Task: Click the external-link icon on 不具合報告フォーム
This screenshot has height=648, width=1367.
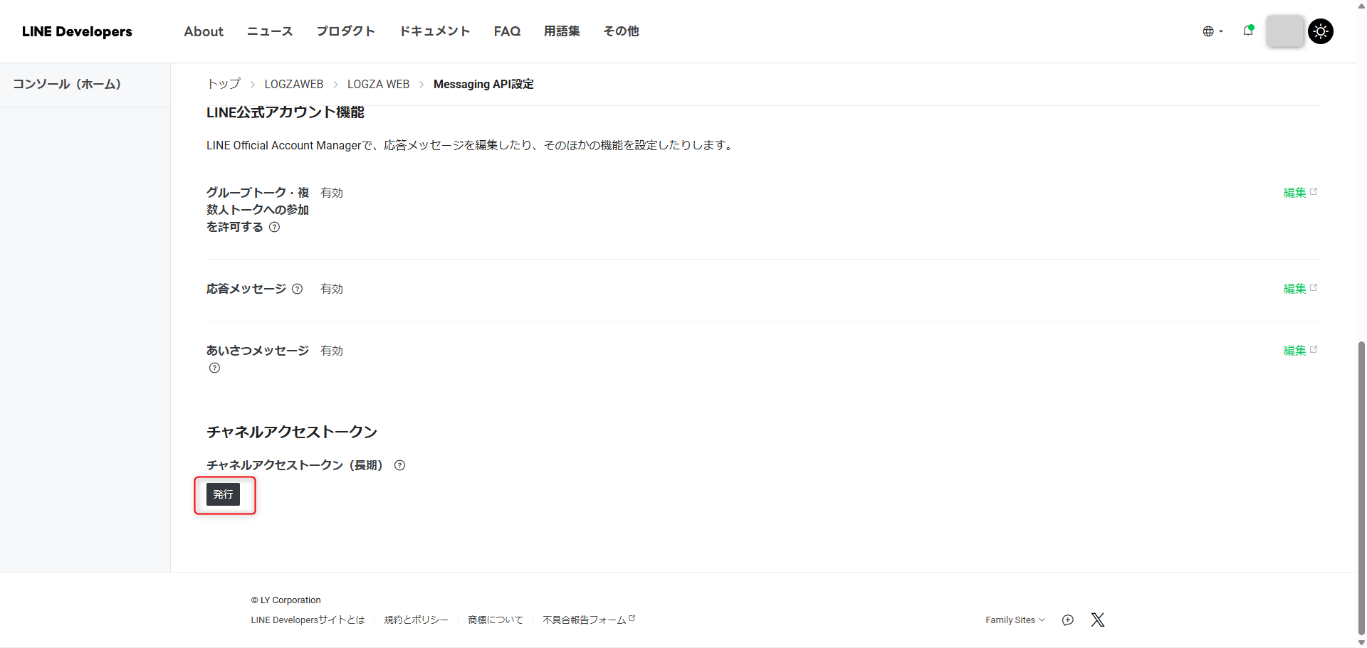Action: [632, 616]
